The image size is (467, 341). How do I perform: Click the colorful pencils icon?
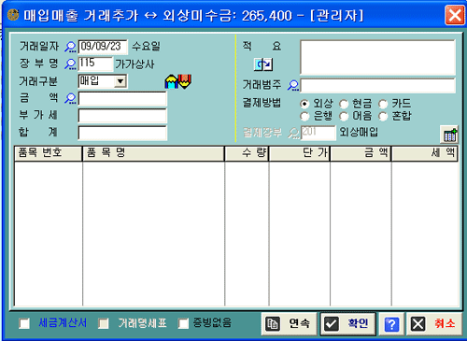click(178, 81)
